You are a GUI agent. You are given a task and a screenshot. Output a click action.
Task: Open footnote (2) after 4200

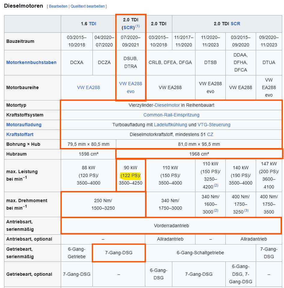coord(216,185)
